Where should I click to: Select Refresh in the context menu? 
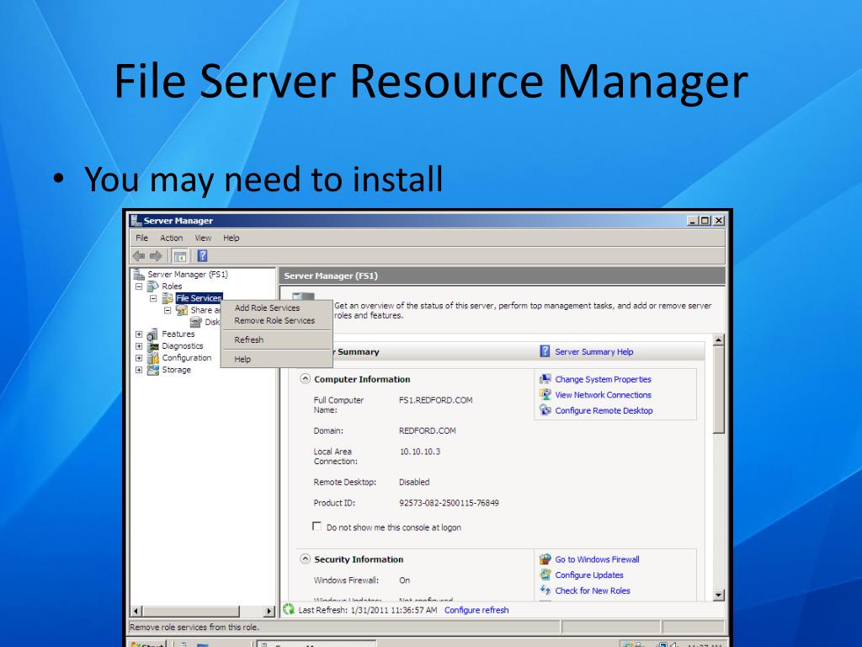point(276,340)
